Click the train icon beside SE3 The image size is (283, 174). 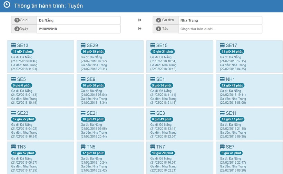pyautogui.click(x=153, y=113)
